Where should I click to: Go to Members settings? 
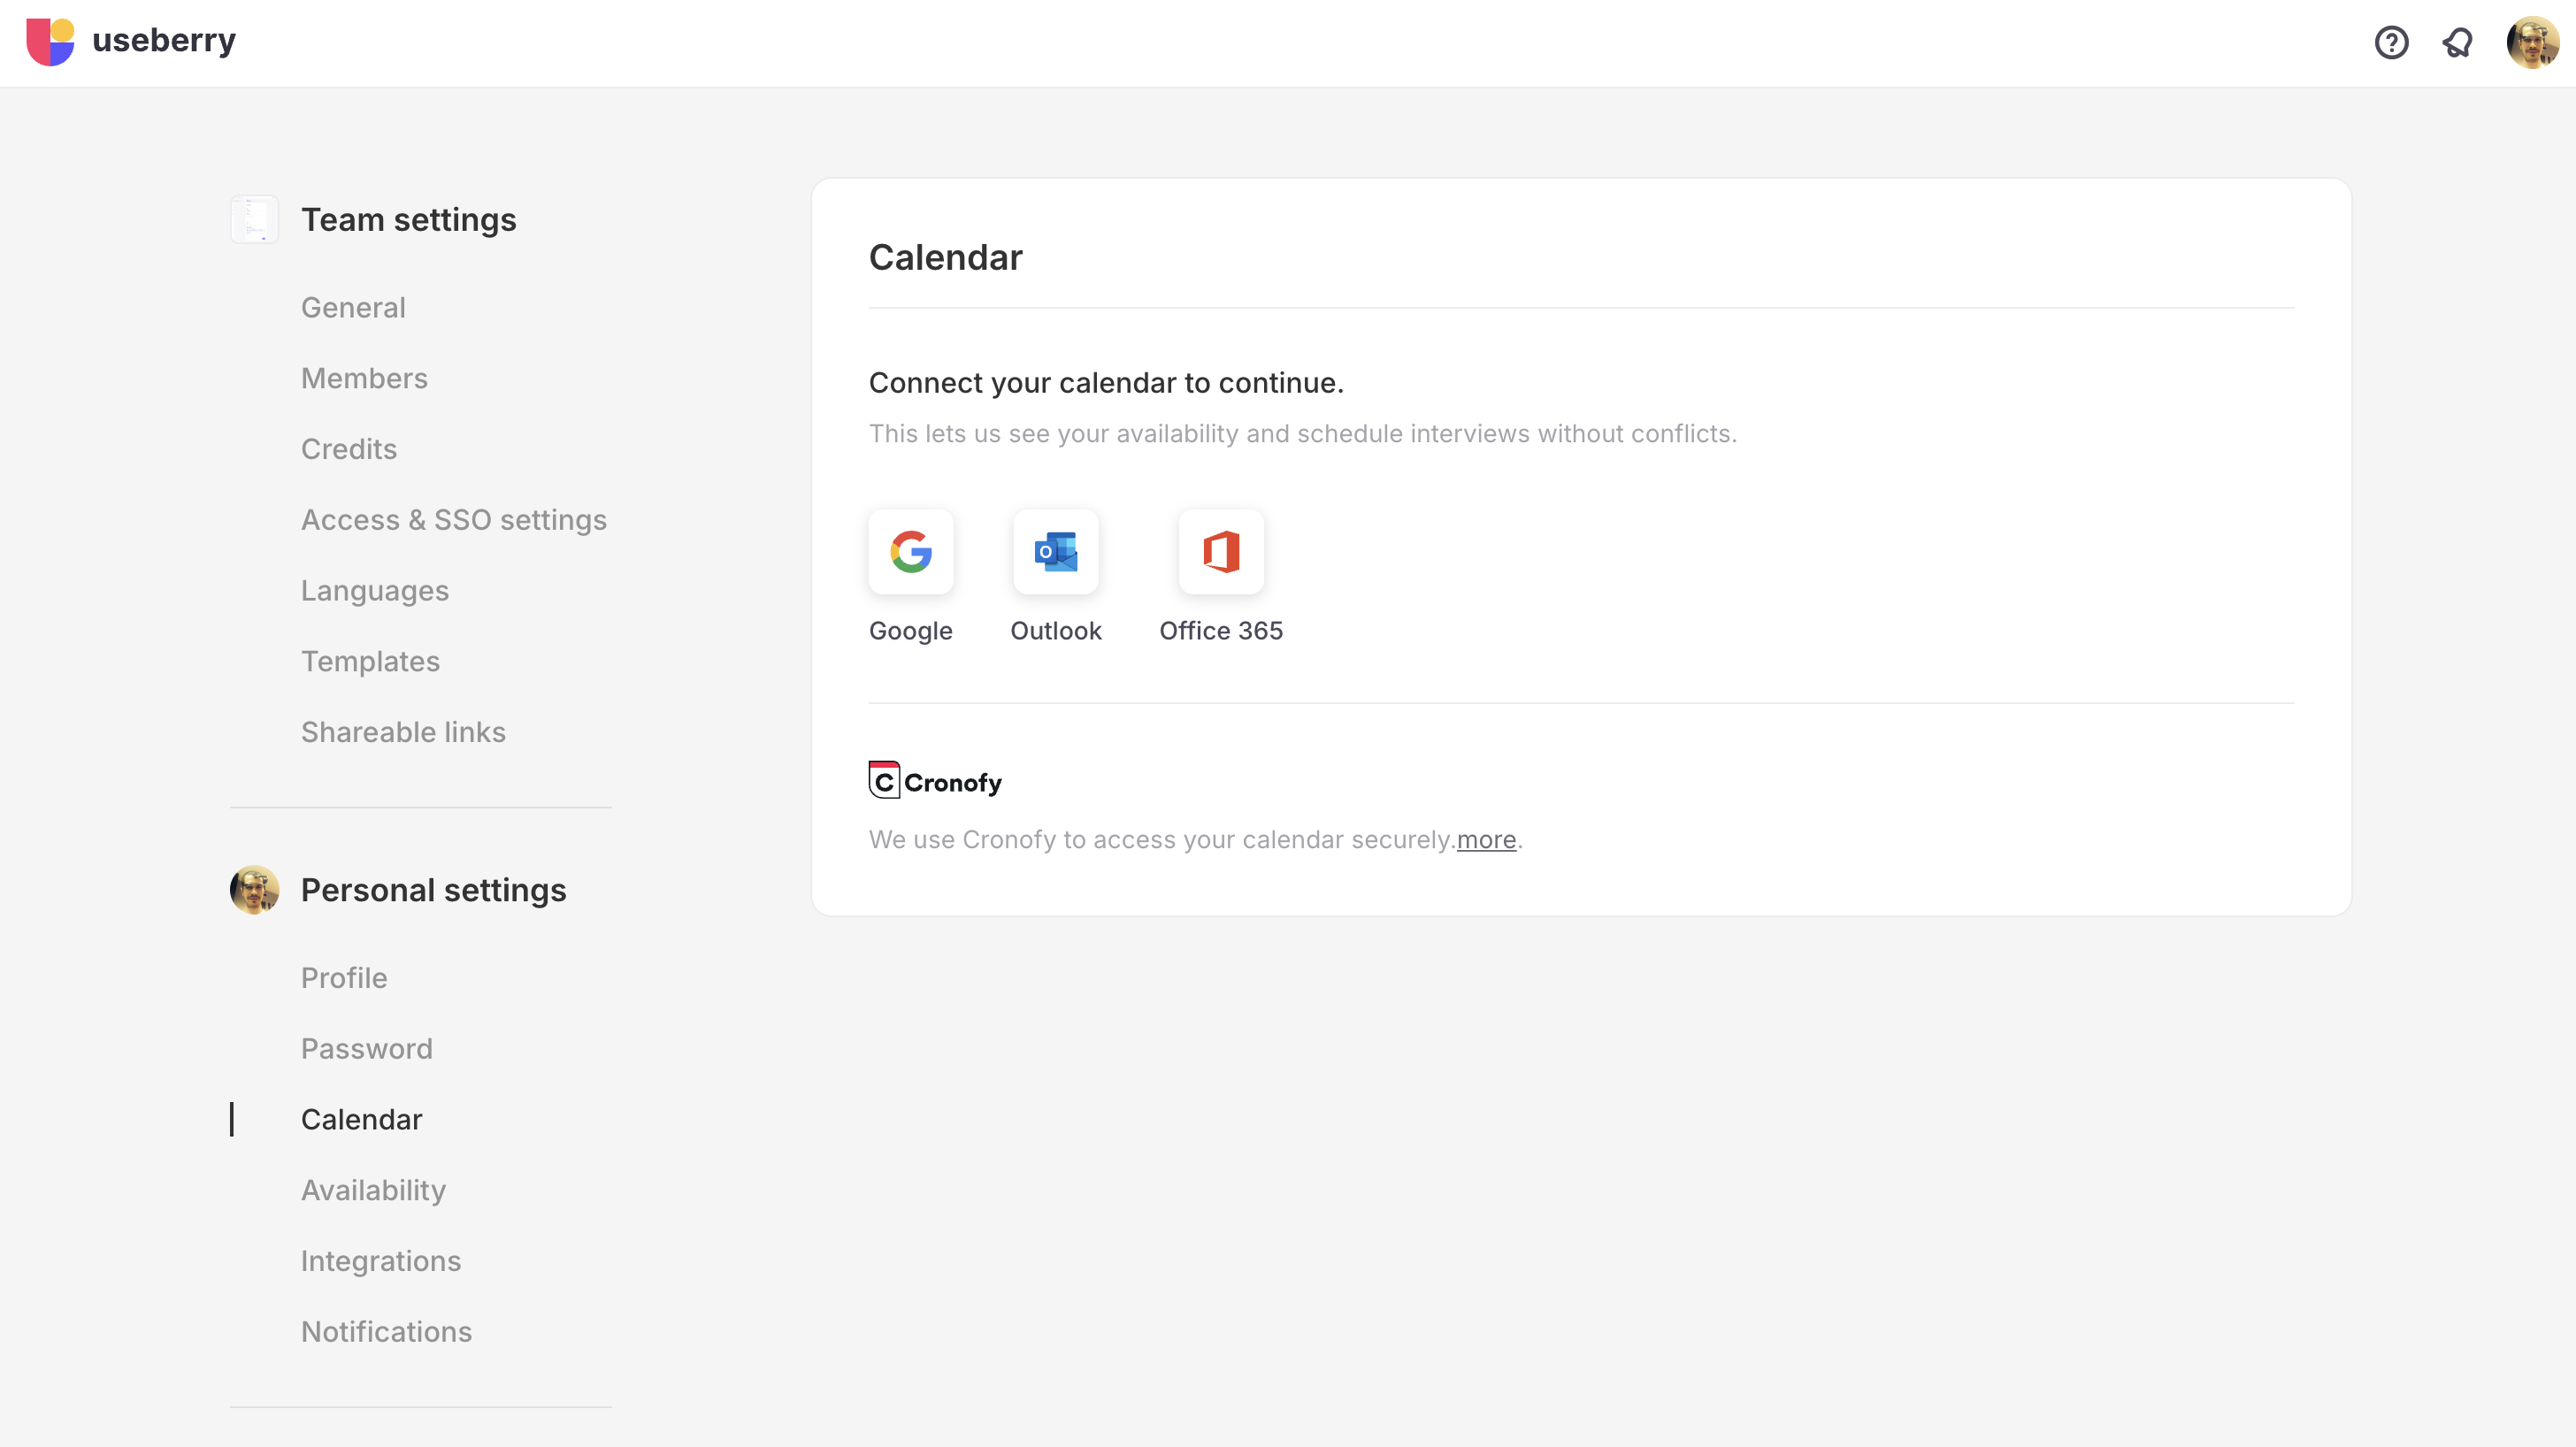coord(364,379)
